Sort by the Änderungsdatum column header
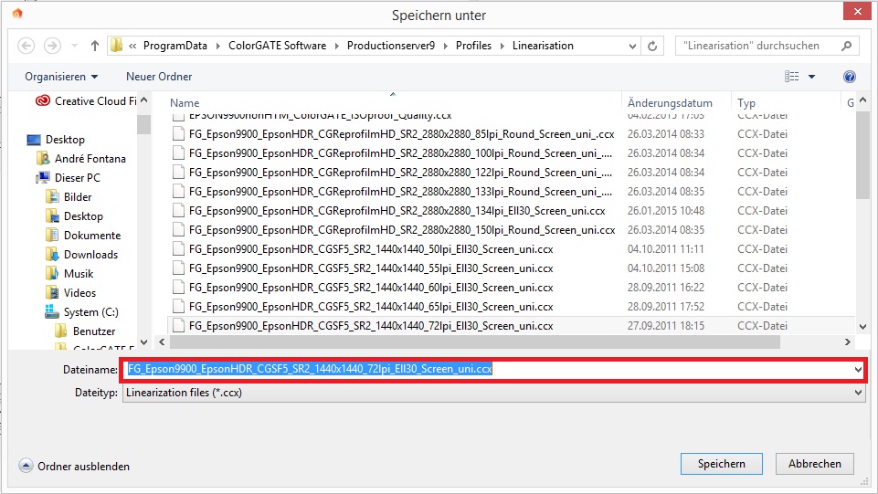Image resolution: width=878 pixels, height=494 pixels. click(669, 103)
